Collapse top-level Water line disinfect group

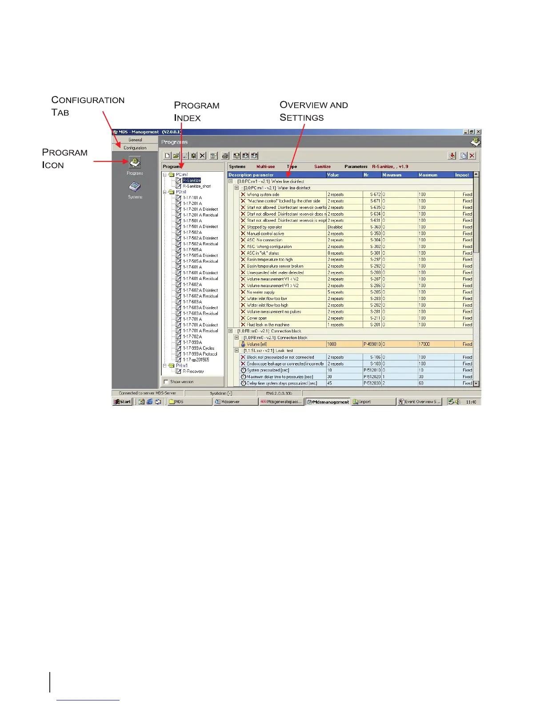pyautogui.click(x=230, y=181)
